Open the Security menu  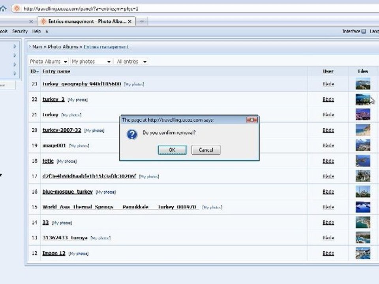tap(20, 31)
